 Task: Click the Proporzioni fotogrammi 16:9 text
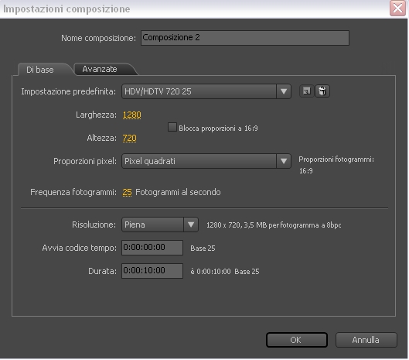336,165
